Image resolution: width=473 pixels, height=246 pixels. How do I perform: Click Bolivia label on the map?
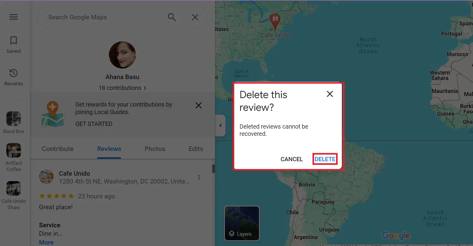coord(307,185)
